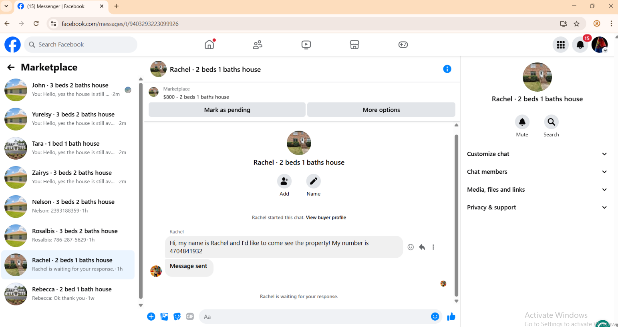Click the Mark as pending button
The height and width of the screenshot is (327, 618).
click(227, 110)
